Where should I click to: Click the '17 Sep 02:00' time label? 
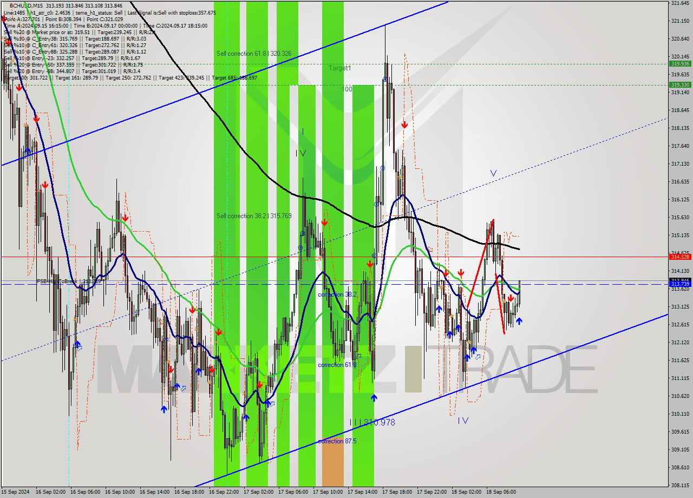coord(258,492)
